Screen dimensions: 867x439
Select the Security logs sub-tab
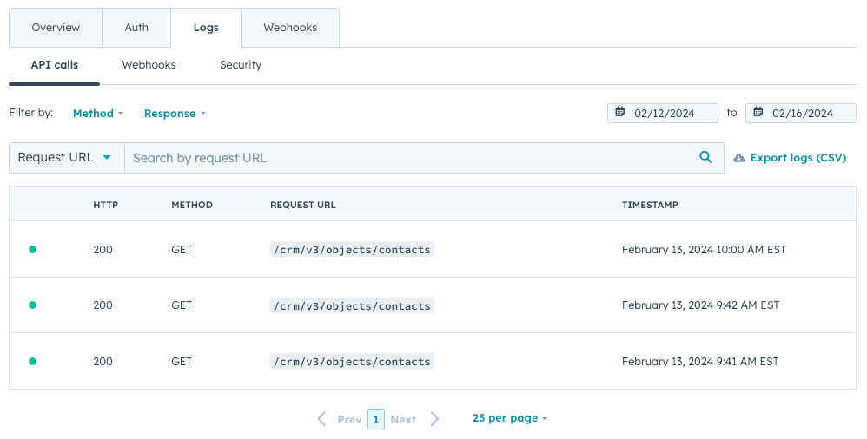241,65
